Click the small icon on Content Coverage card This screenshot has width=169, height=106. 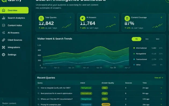pos(161,17)
